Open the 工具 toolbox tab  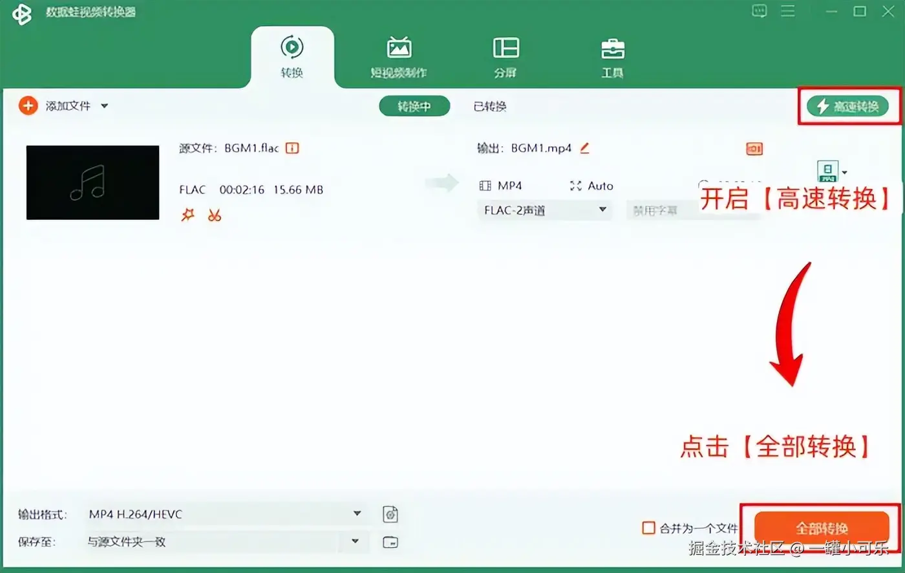click(612, 57)
